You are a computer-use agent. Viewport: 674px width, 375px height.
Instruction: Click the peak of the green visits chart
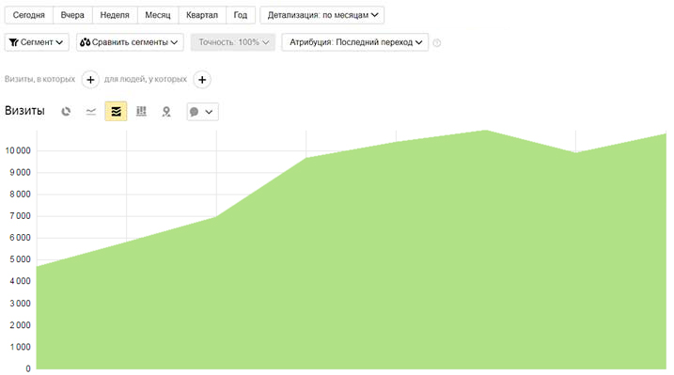[486, 130]
